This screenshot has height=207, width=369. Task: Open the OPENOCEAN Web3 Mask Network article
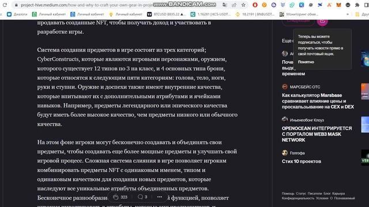(x=317, y=134)
